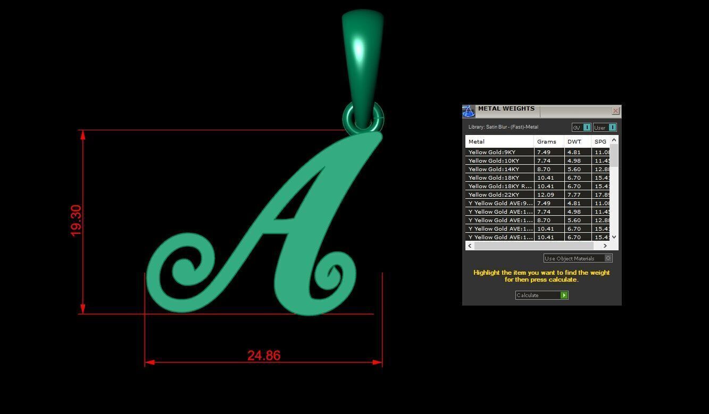This screenshot has width=709, height=414.
Task: Click the Matrix logo icon in Metal Weights
Action: click(468, 111)
